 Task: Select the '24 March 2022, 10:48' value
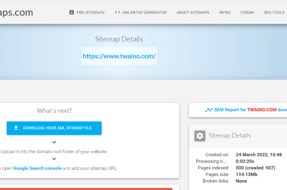click(x=259, y=155)
